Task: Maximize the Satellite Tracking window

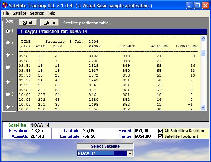Action: point(198,6)
